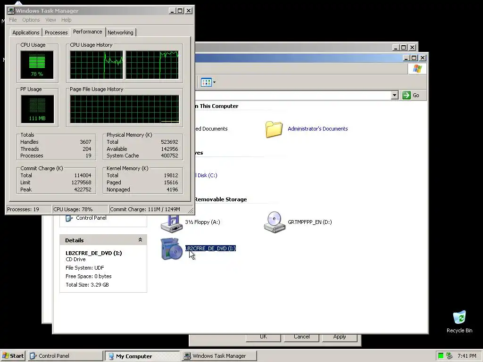483x362 pixels.
Task: Click the Details panel header
Action: pyautogui.click(x=103, y=240)
